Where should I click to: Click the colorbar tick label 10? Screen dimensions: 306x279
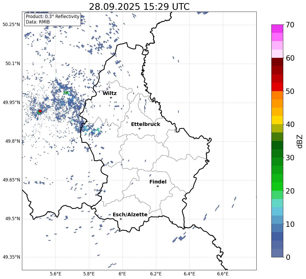click(x=290, y=224)
